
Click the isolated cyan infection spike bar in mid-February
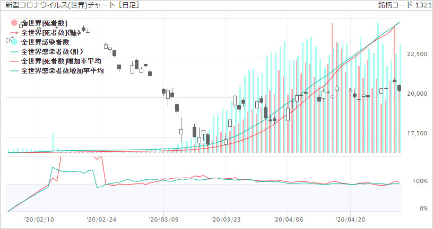[53, 143]
